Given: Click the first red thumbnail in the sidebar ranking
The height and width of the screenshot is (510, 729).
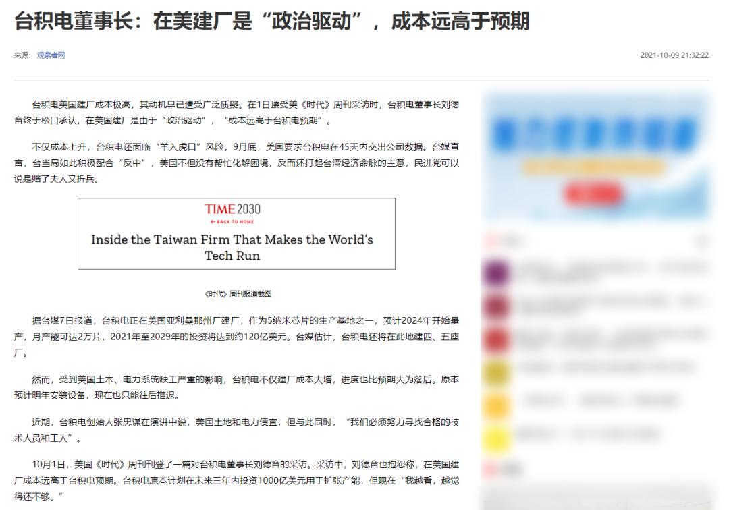Looking at the screenshot, I should point(496,306).
